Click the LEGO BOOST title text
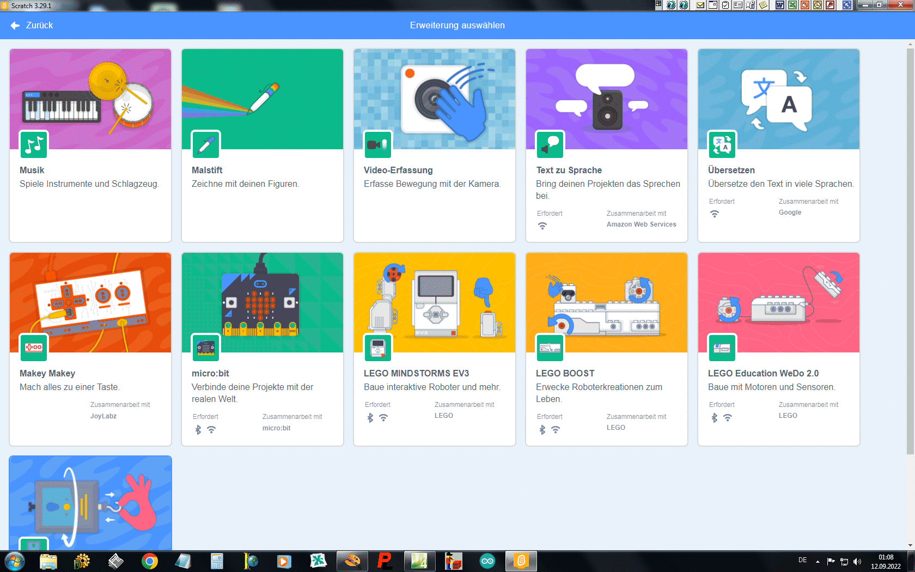Viewport: 915px width, 572px height. point(565,373)
